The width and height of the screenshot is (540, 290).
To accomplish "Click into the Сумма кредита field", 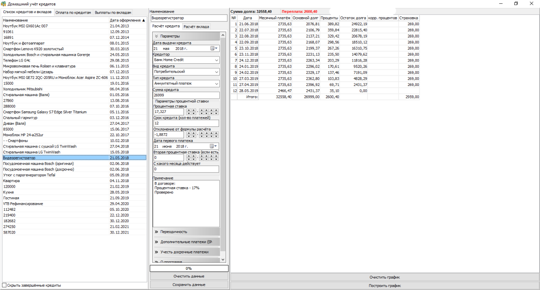I will (x=186, y=95).
